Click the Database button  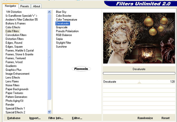click(x=14, y=118)
